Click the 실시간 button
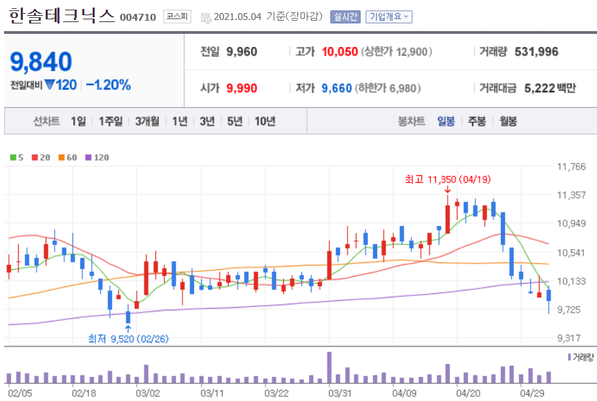Viewport: 597px width, 401px height. click(345, 17)
